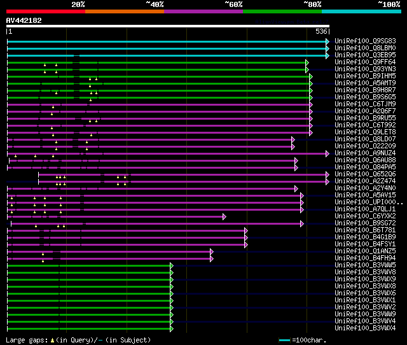The image size is (407, 345).
Task: Pick the UniRef100_B9S6G5 subject name
Action: point(365,97)
